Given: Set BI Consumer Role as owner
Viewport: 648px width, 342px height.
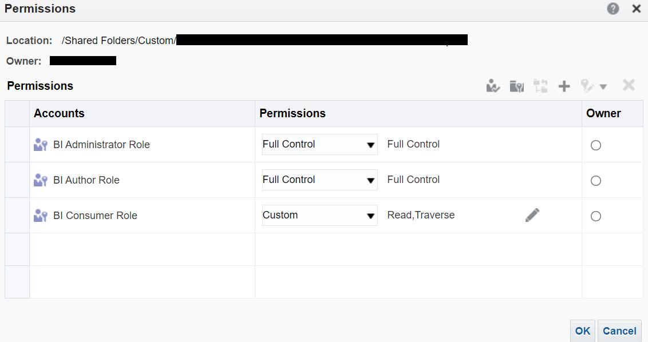Looking at the screenshot, I should pos(595,216).
